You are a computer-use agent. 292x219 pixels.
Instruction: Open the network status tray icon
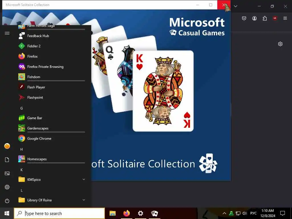[238, 213]
